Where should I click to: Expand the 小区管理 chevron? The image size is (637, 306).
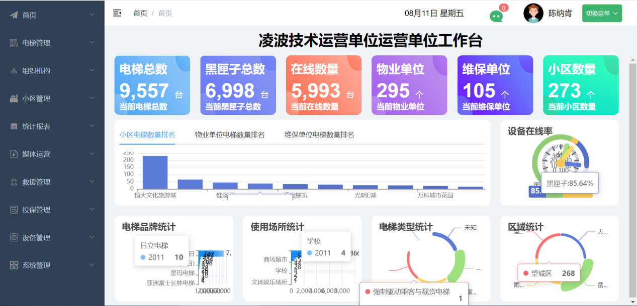(x=92, y=98)
